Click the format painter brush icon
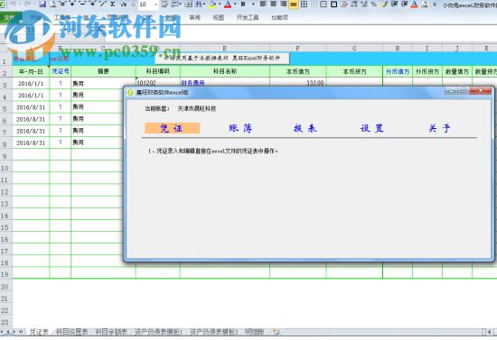 pyautogui.click(x=384, y=5)
